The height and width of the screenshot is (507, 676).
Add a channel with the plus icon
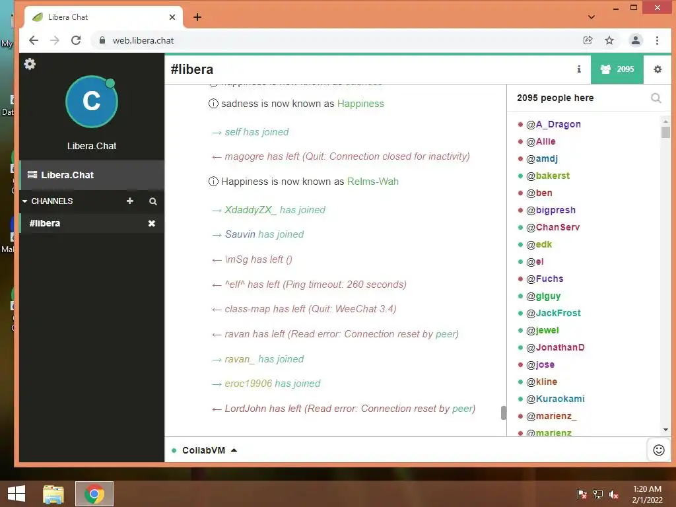point(130,201)
